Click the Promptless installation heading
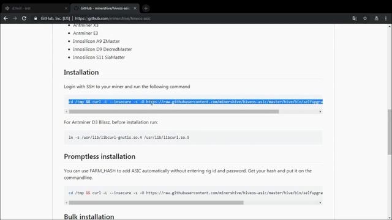 (99, 156)
